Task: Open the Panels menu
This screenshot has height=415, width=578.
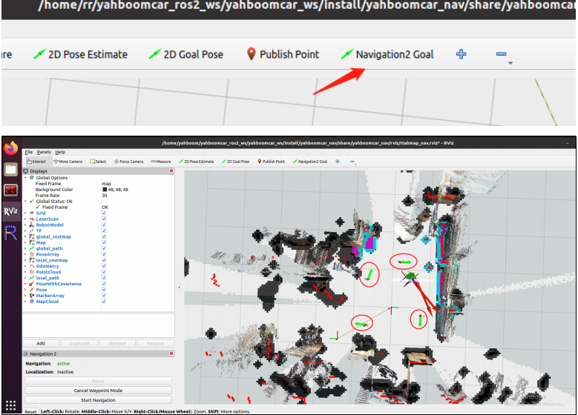Action: pos(44,152)
